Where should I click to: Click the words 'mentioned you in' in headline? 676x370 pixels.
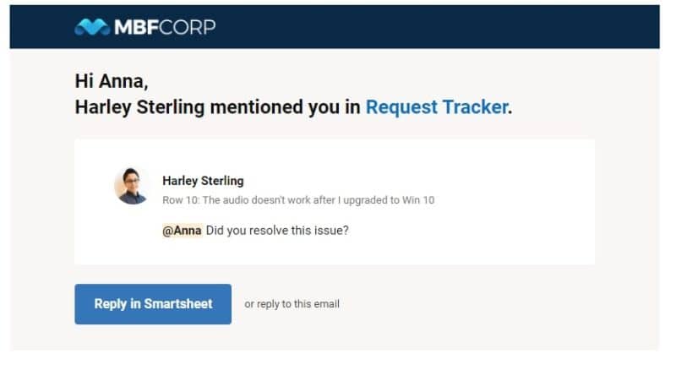(x=285, y=107)
